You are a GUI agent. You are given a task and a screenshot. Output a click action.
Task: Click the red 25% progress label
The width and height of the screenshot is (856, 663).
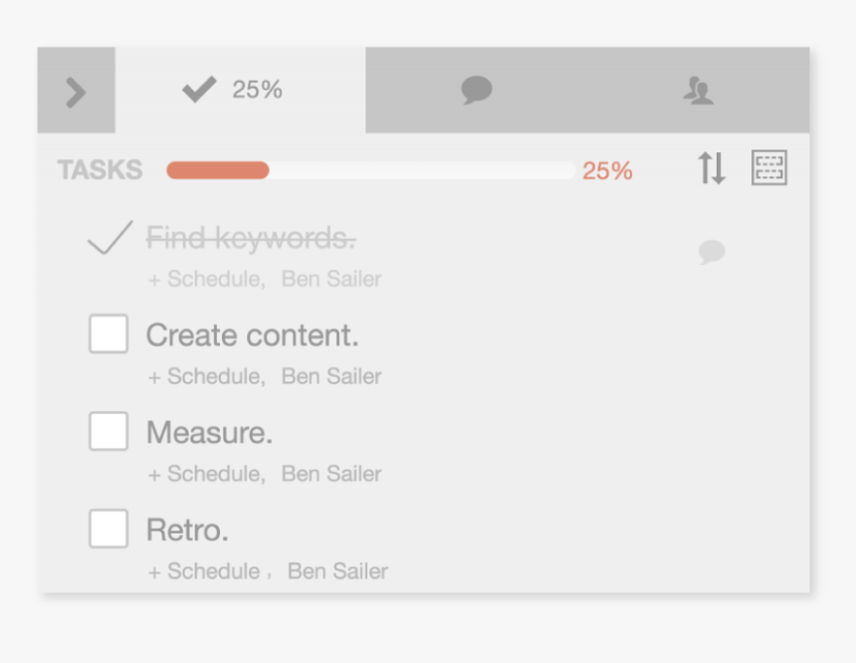tap(607, 171)
